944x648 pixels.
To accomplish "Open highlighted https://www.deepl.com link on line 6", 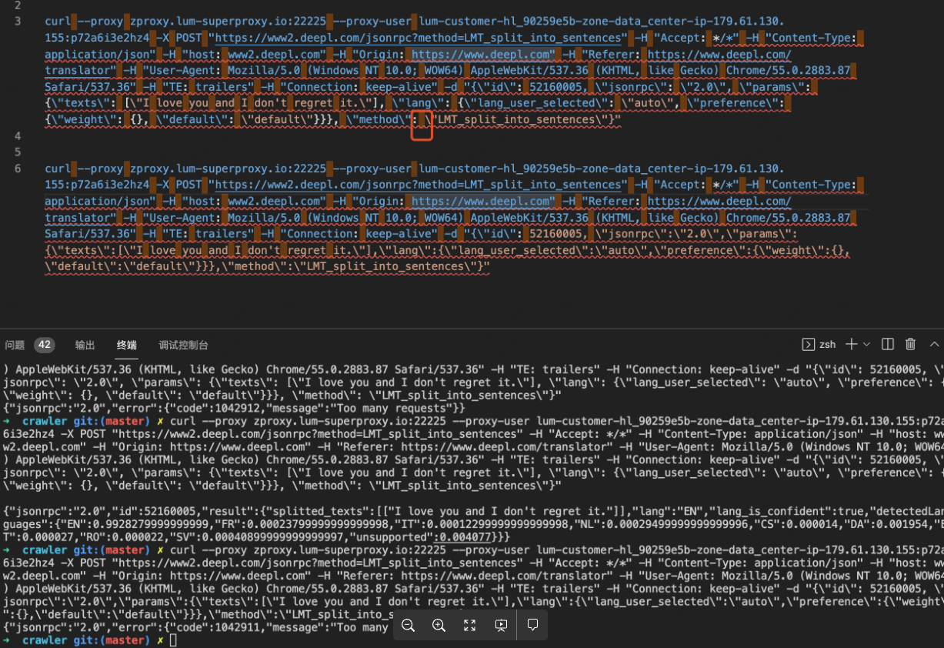I will coord(482,201).
